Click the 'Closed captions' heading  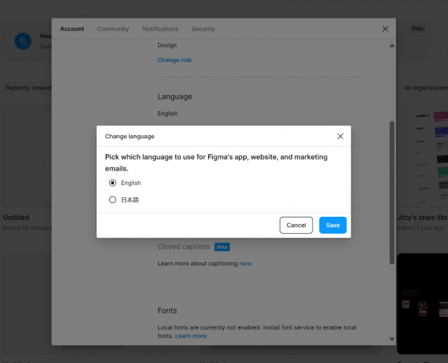pos(184,246)
